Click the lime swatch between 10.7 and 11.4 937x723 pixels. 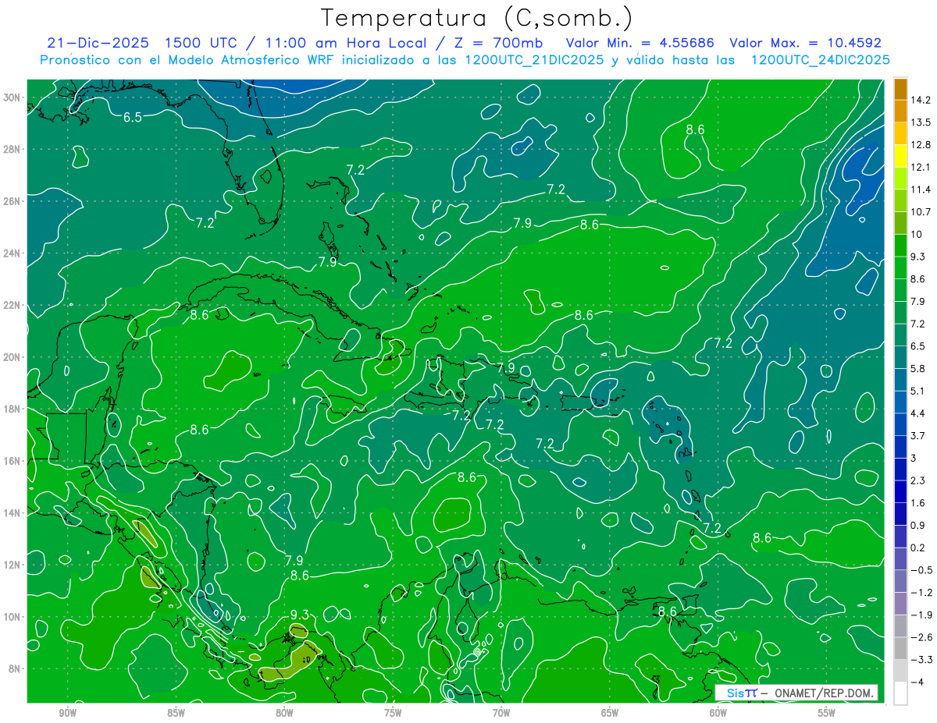900,200
